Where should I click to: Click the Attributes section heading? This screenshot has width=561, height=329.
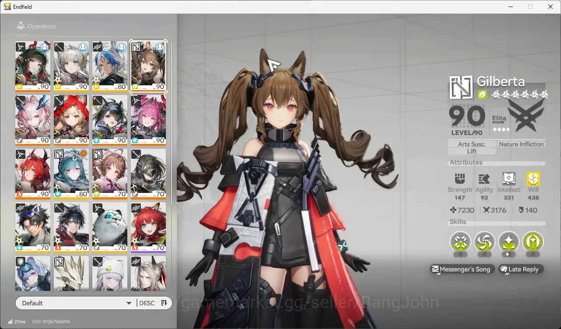pos(466,162)
